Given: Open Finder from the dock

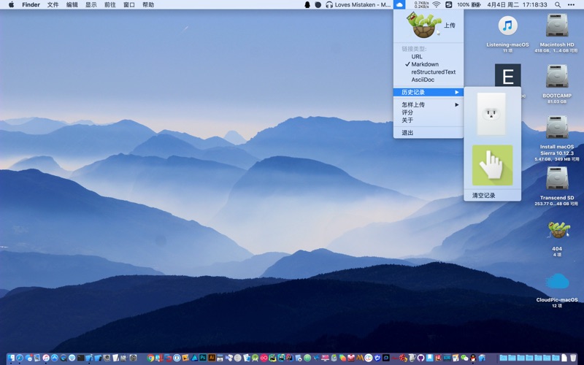Looking at the screenshot, I should [x=11, y=358].
